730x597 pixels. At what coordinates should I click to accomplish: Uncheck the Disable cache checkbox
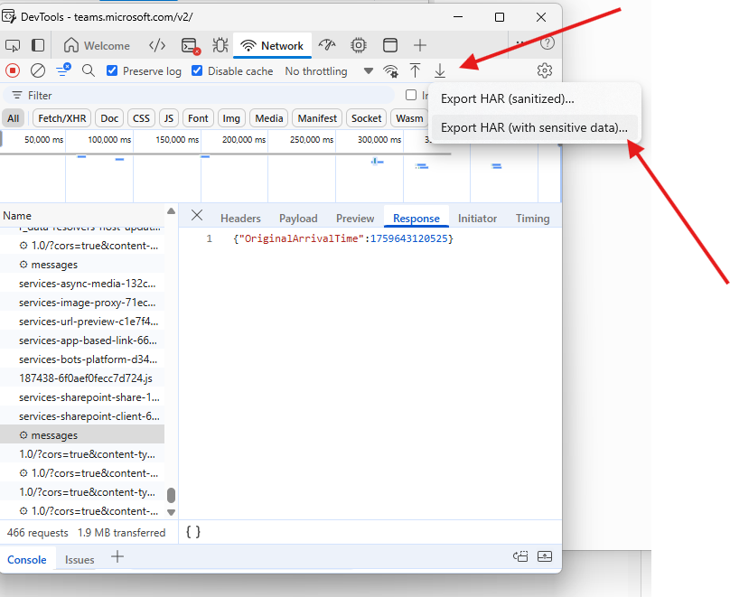(198, 70)
